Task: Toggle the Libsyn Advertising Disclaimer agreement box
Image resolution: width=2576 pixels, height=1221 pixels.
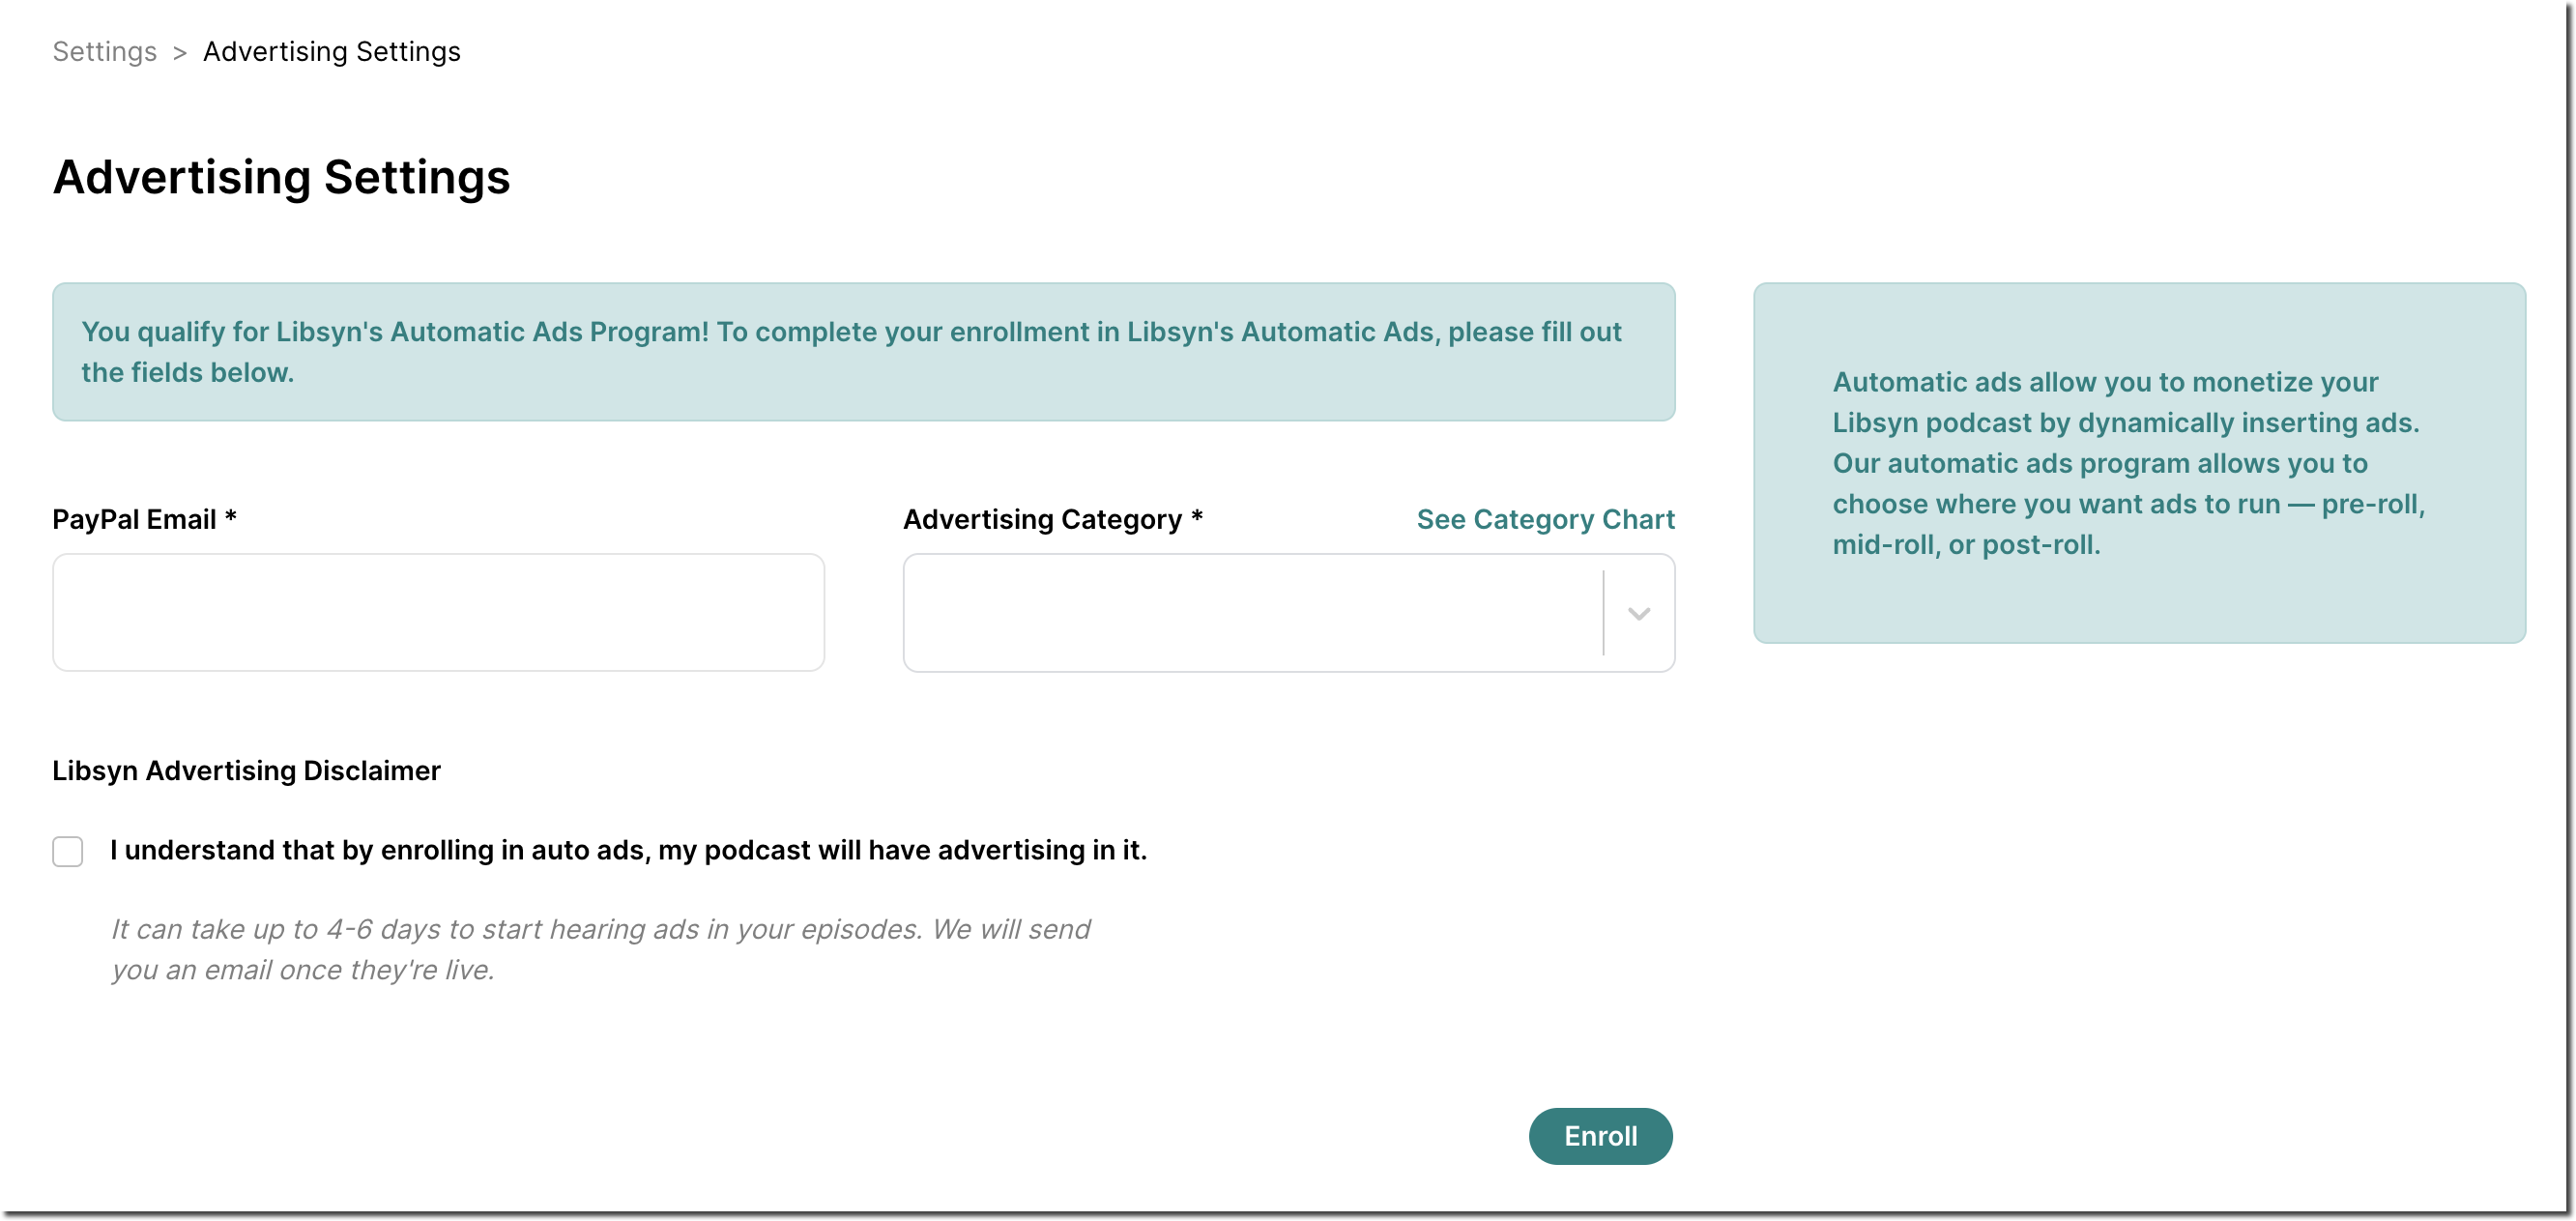Action: coord(67,851)
